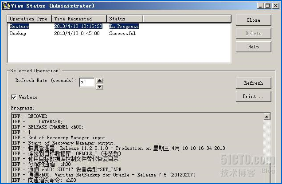Click the View Status title bar icon
Screen dimensions: 282x184
6,6
